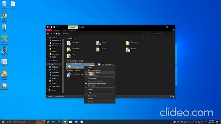This screenshot has width=221, height=124.
Task: Open Properties from the context menu
Action: [x=100, y=102]
